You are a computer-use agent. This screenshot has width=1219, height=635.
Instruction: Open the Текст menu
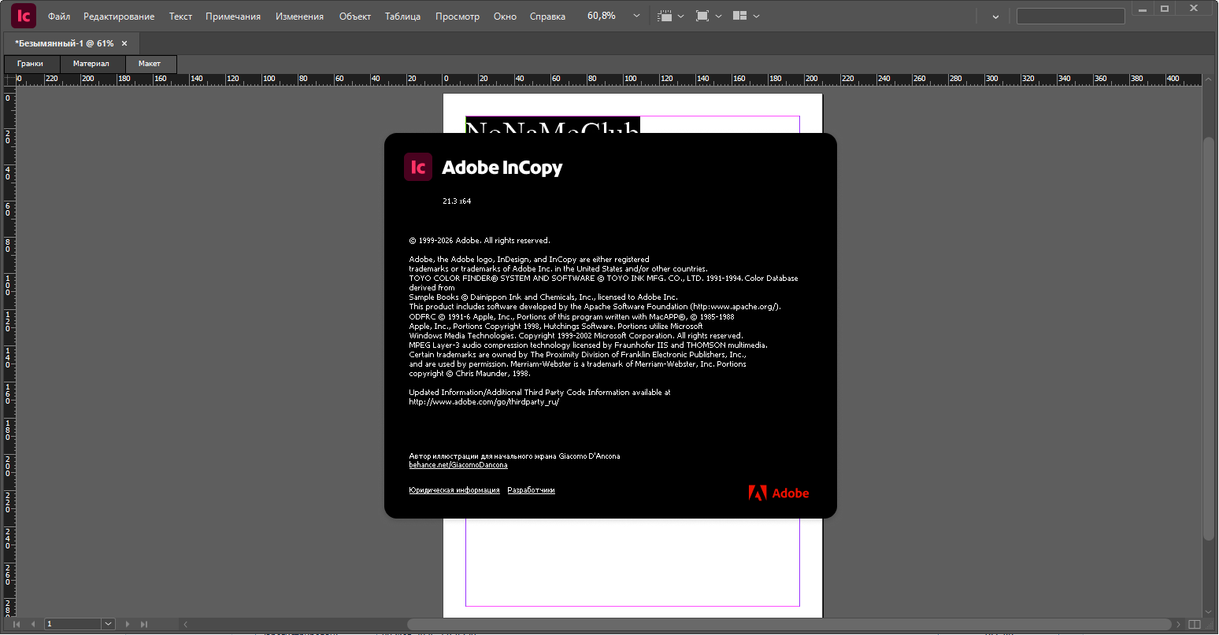(x=180, y=17)
